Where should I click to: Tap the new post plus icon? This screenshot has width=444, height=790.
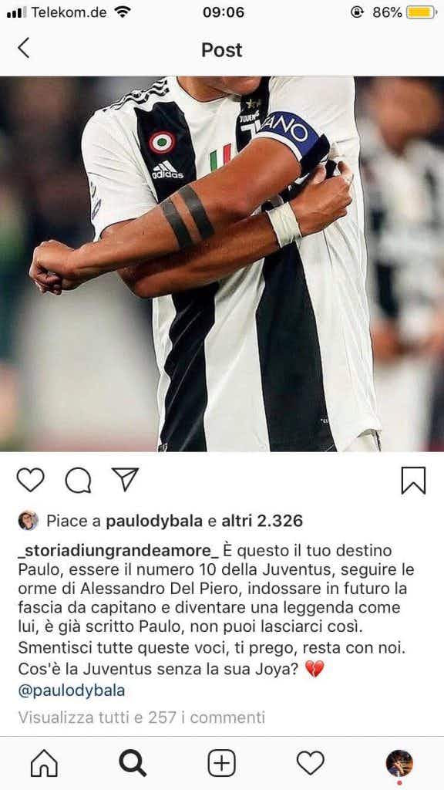[221, 763]
